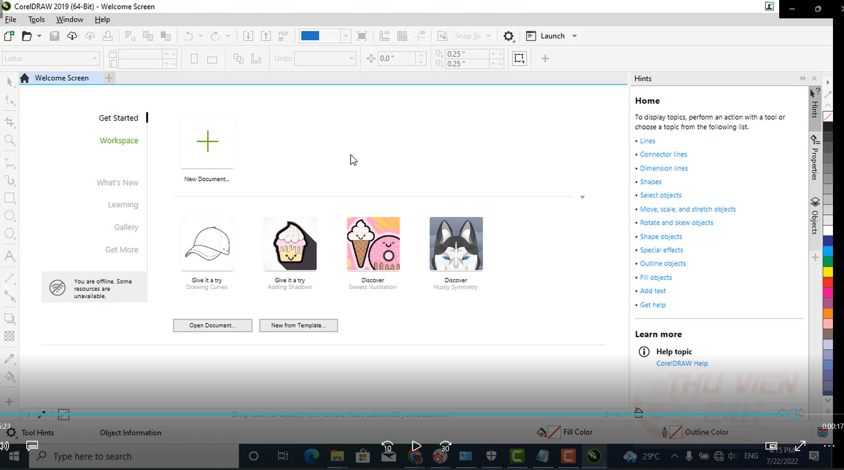Screen dimensions: 844x470
Task: Open the File menu
Action: tap(11, 19)
